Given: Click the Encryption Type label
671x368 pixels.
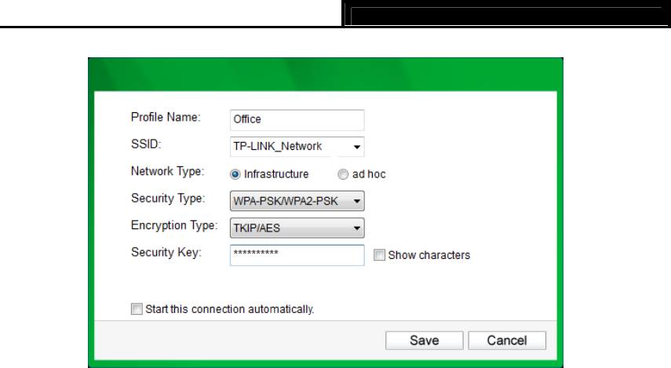Looking at the screenshot, I should (174, 225).
